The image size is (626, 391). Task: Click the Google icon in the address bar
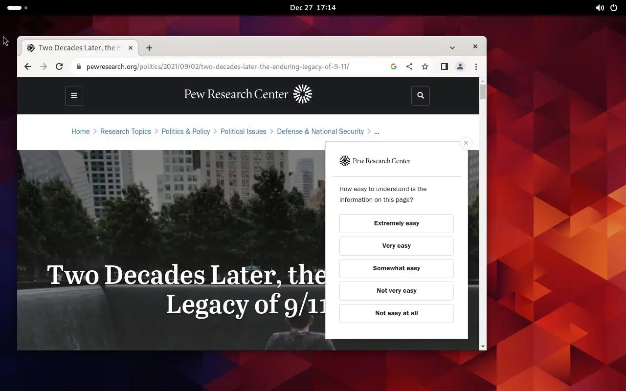(x=394, y=66)
